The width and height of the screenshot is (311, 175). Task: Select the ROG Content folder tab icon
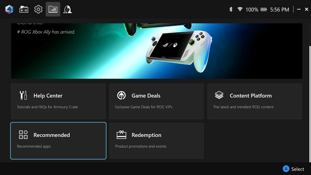(53, 9)
